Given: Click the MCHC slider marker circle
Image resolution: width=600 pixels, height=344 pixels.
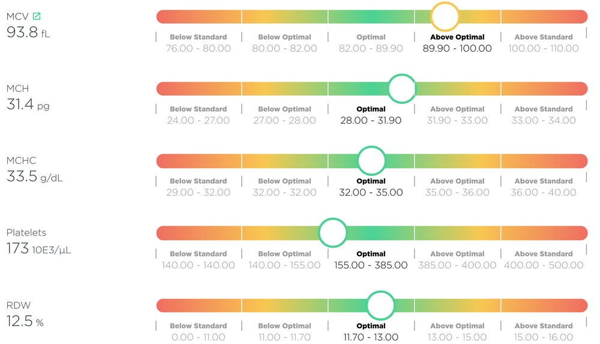Looking at the screenshot, I should (371, 161).
